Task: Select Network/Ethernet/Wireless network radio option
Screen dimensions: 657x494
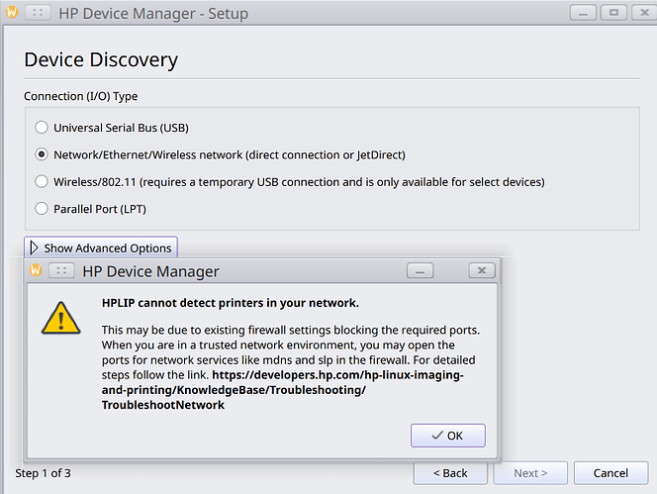Action: point(42,154)
